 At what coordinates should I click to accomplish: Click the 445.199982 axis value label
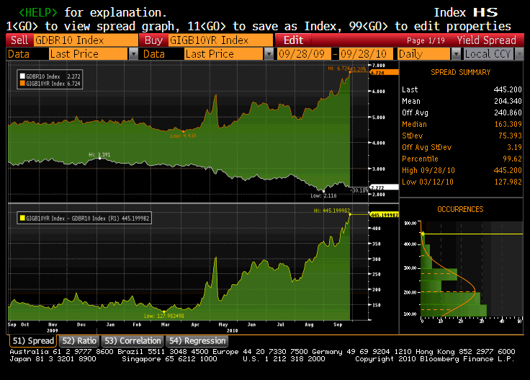click(383, 215)
